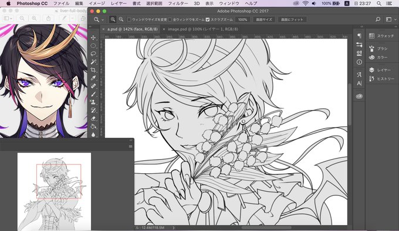Select the Blur drop tool

tap(93, 135)
